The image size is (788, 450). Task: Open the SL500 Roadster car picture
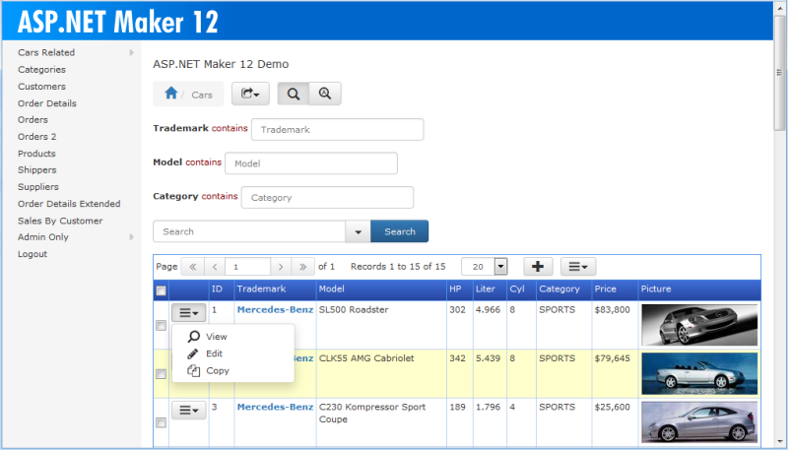(x=699, y=325)
